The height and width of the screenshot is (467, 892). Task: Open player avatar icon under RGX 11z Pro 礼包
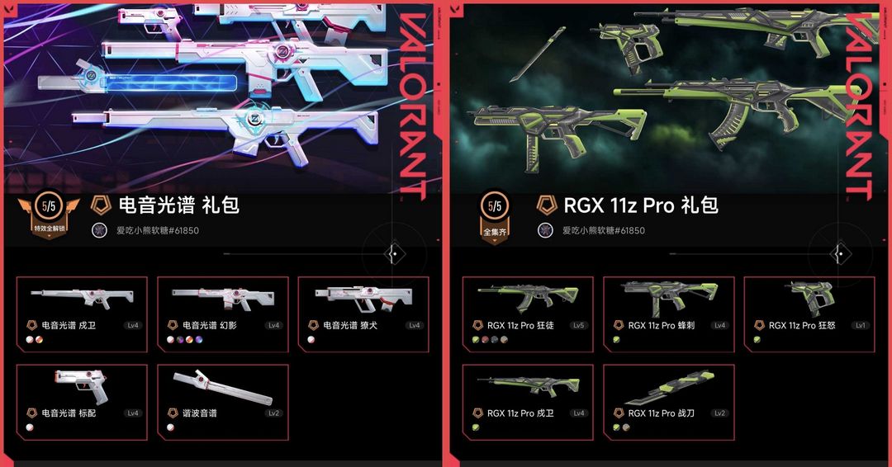(546, 230)
